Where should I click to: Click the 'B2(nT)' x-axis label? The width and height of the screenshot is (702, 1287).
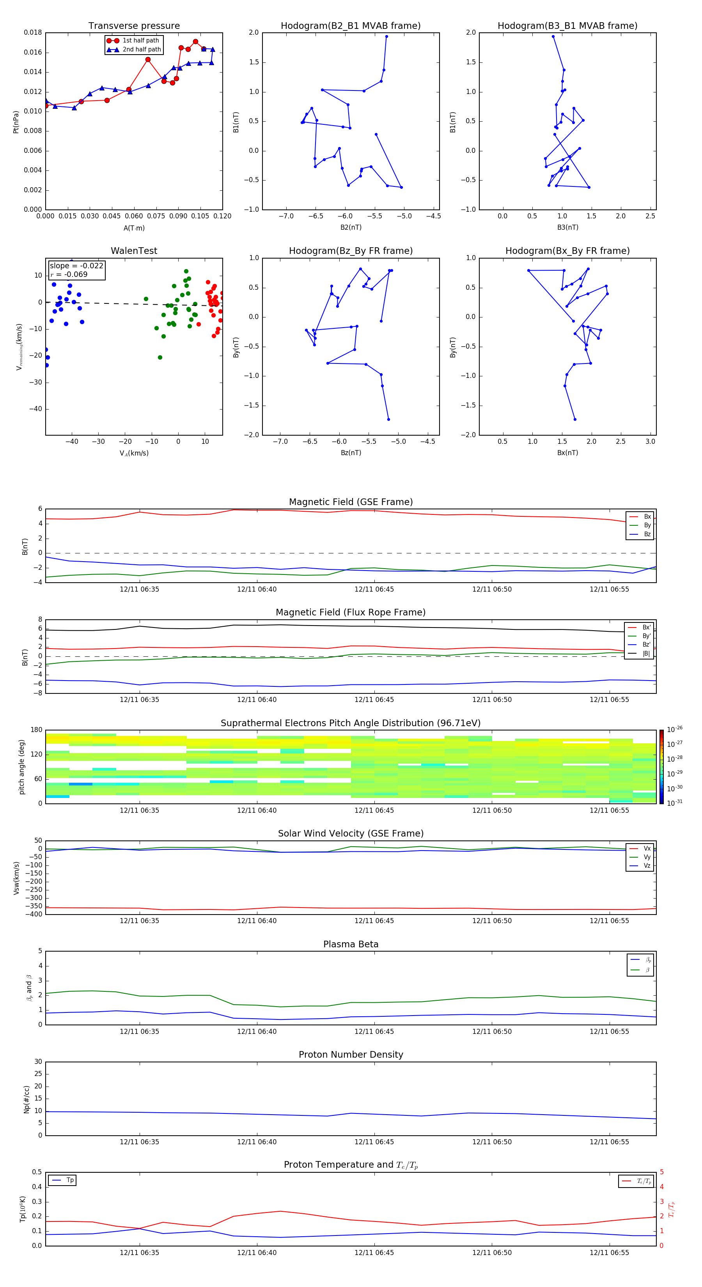pos(351,227)
